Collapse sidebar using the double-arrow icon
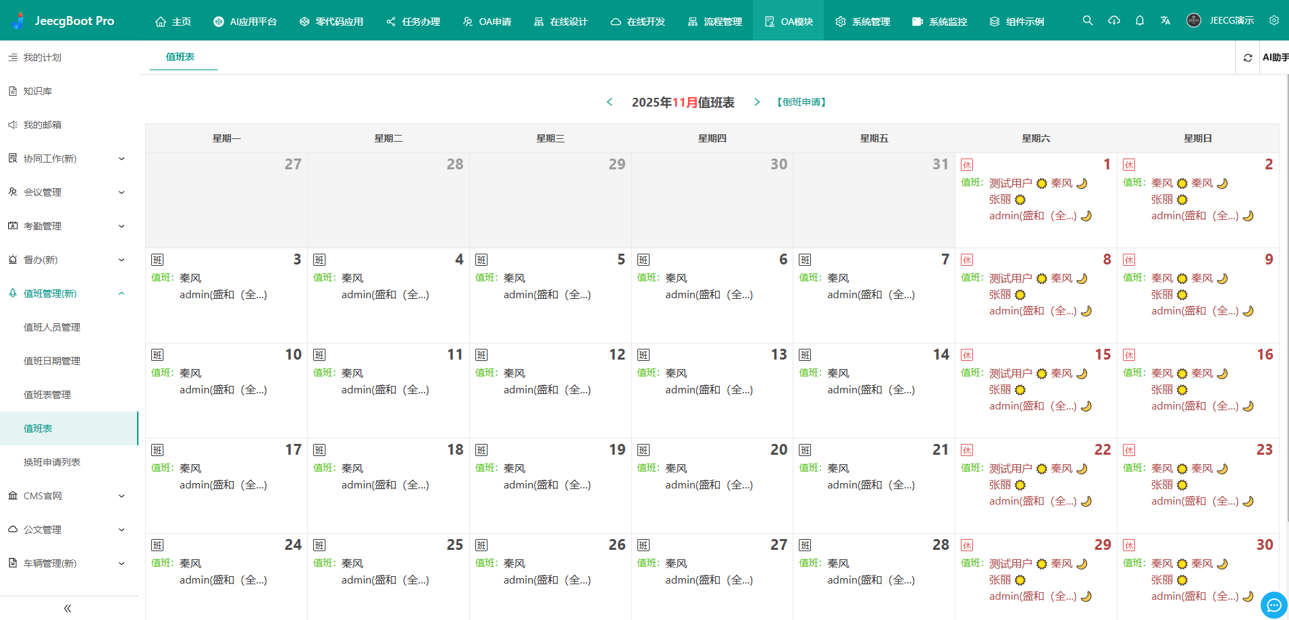This screenshot has height=620, width=1289. coord(68,609)
